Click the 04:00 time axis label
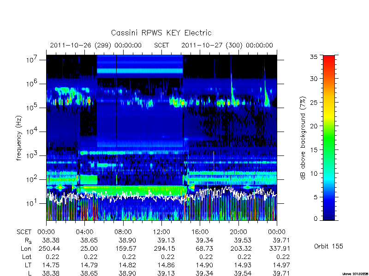The image size is (369, 276). tap(84, 232)
